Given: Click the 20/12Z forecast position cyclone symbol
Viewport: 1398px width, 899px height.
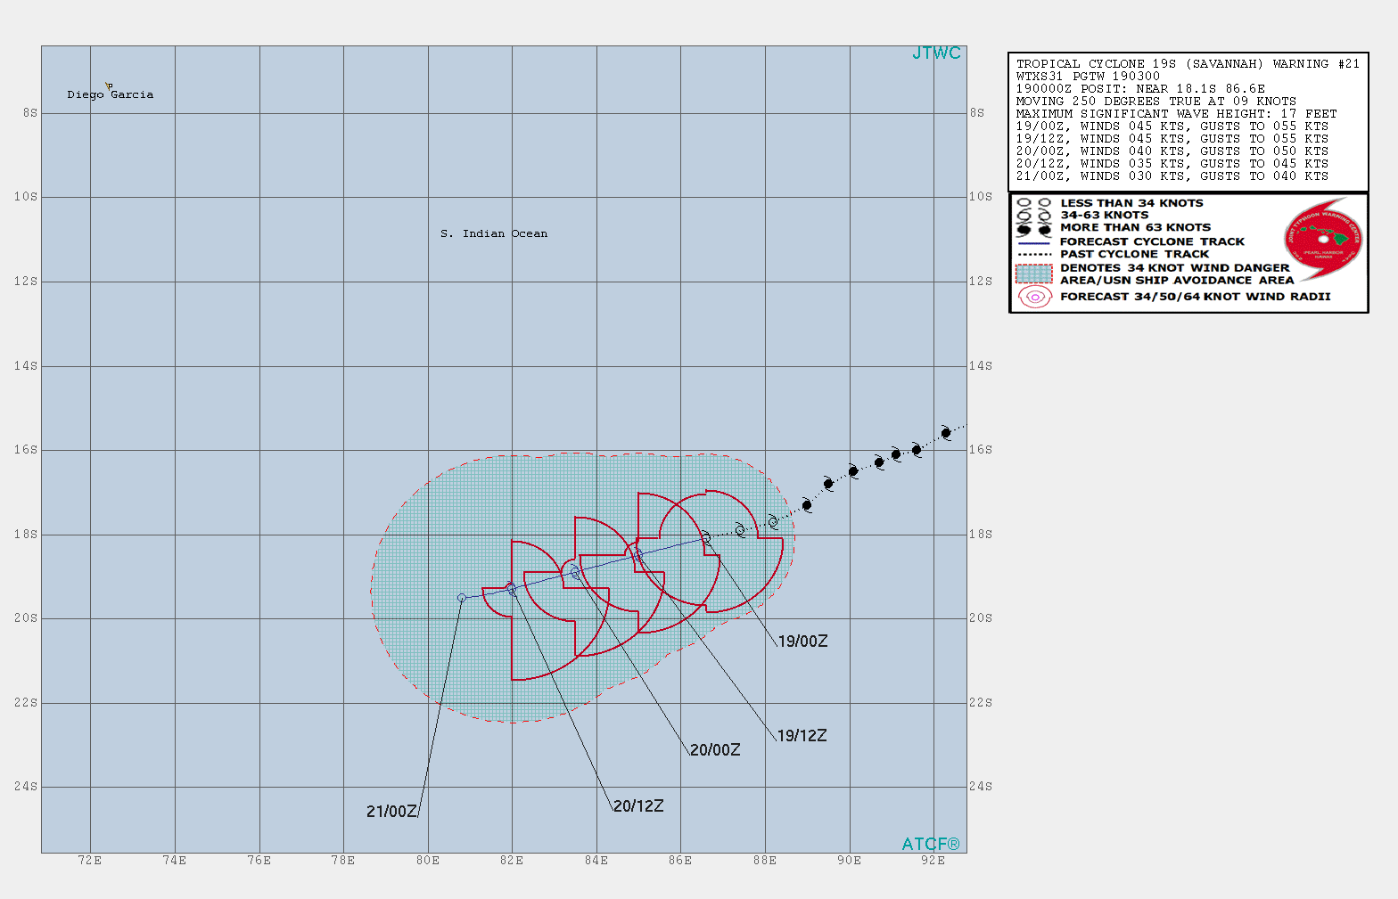Looking at the screenshot, I should 511,588.
